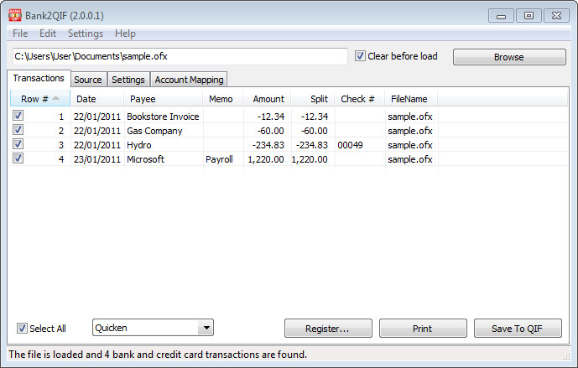Click the Register... button
Screen dimensions: 578x368
tap(328, 329)
